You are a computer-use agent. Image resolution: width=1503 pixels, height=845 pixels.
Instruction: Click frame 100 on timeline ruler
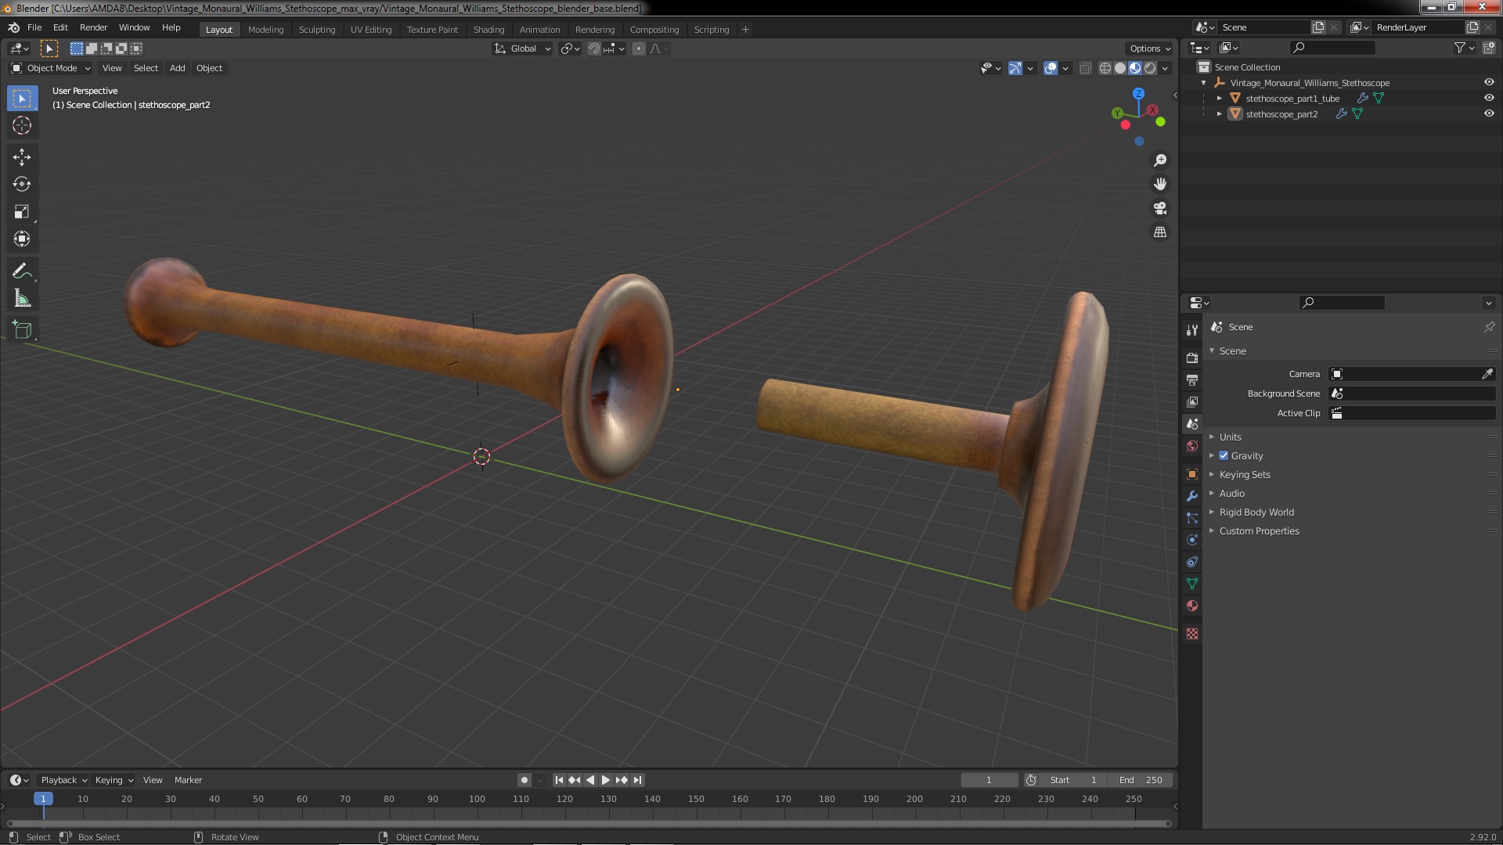[x=477, y=799]
